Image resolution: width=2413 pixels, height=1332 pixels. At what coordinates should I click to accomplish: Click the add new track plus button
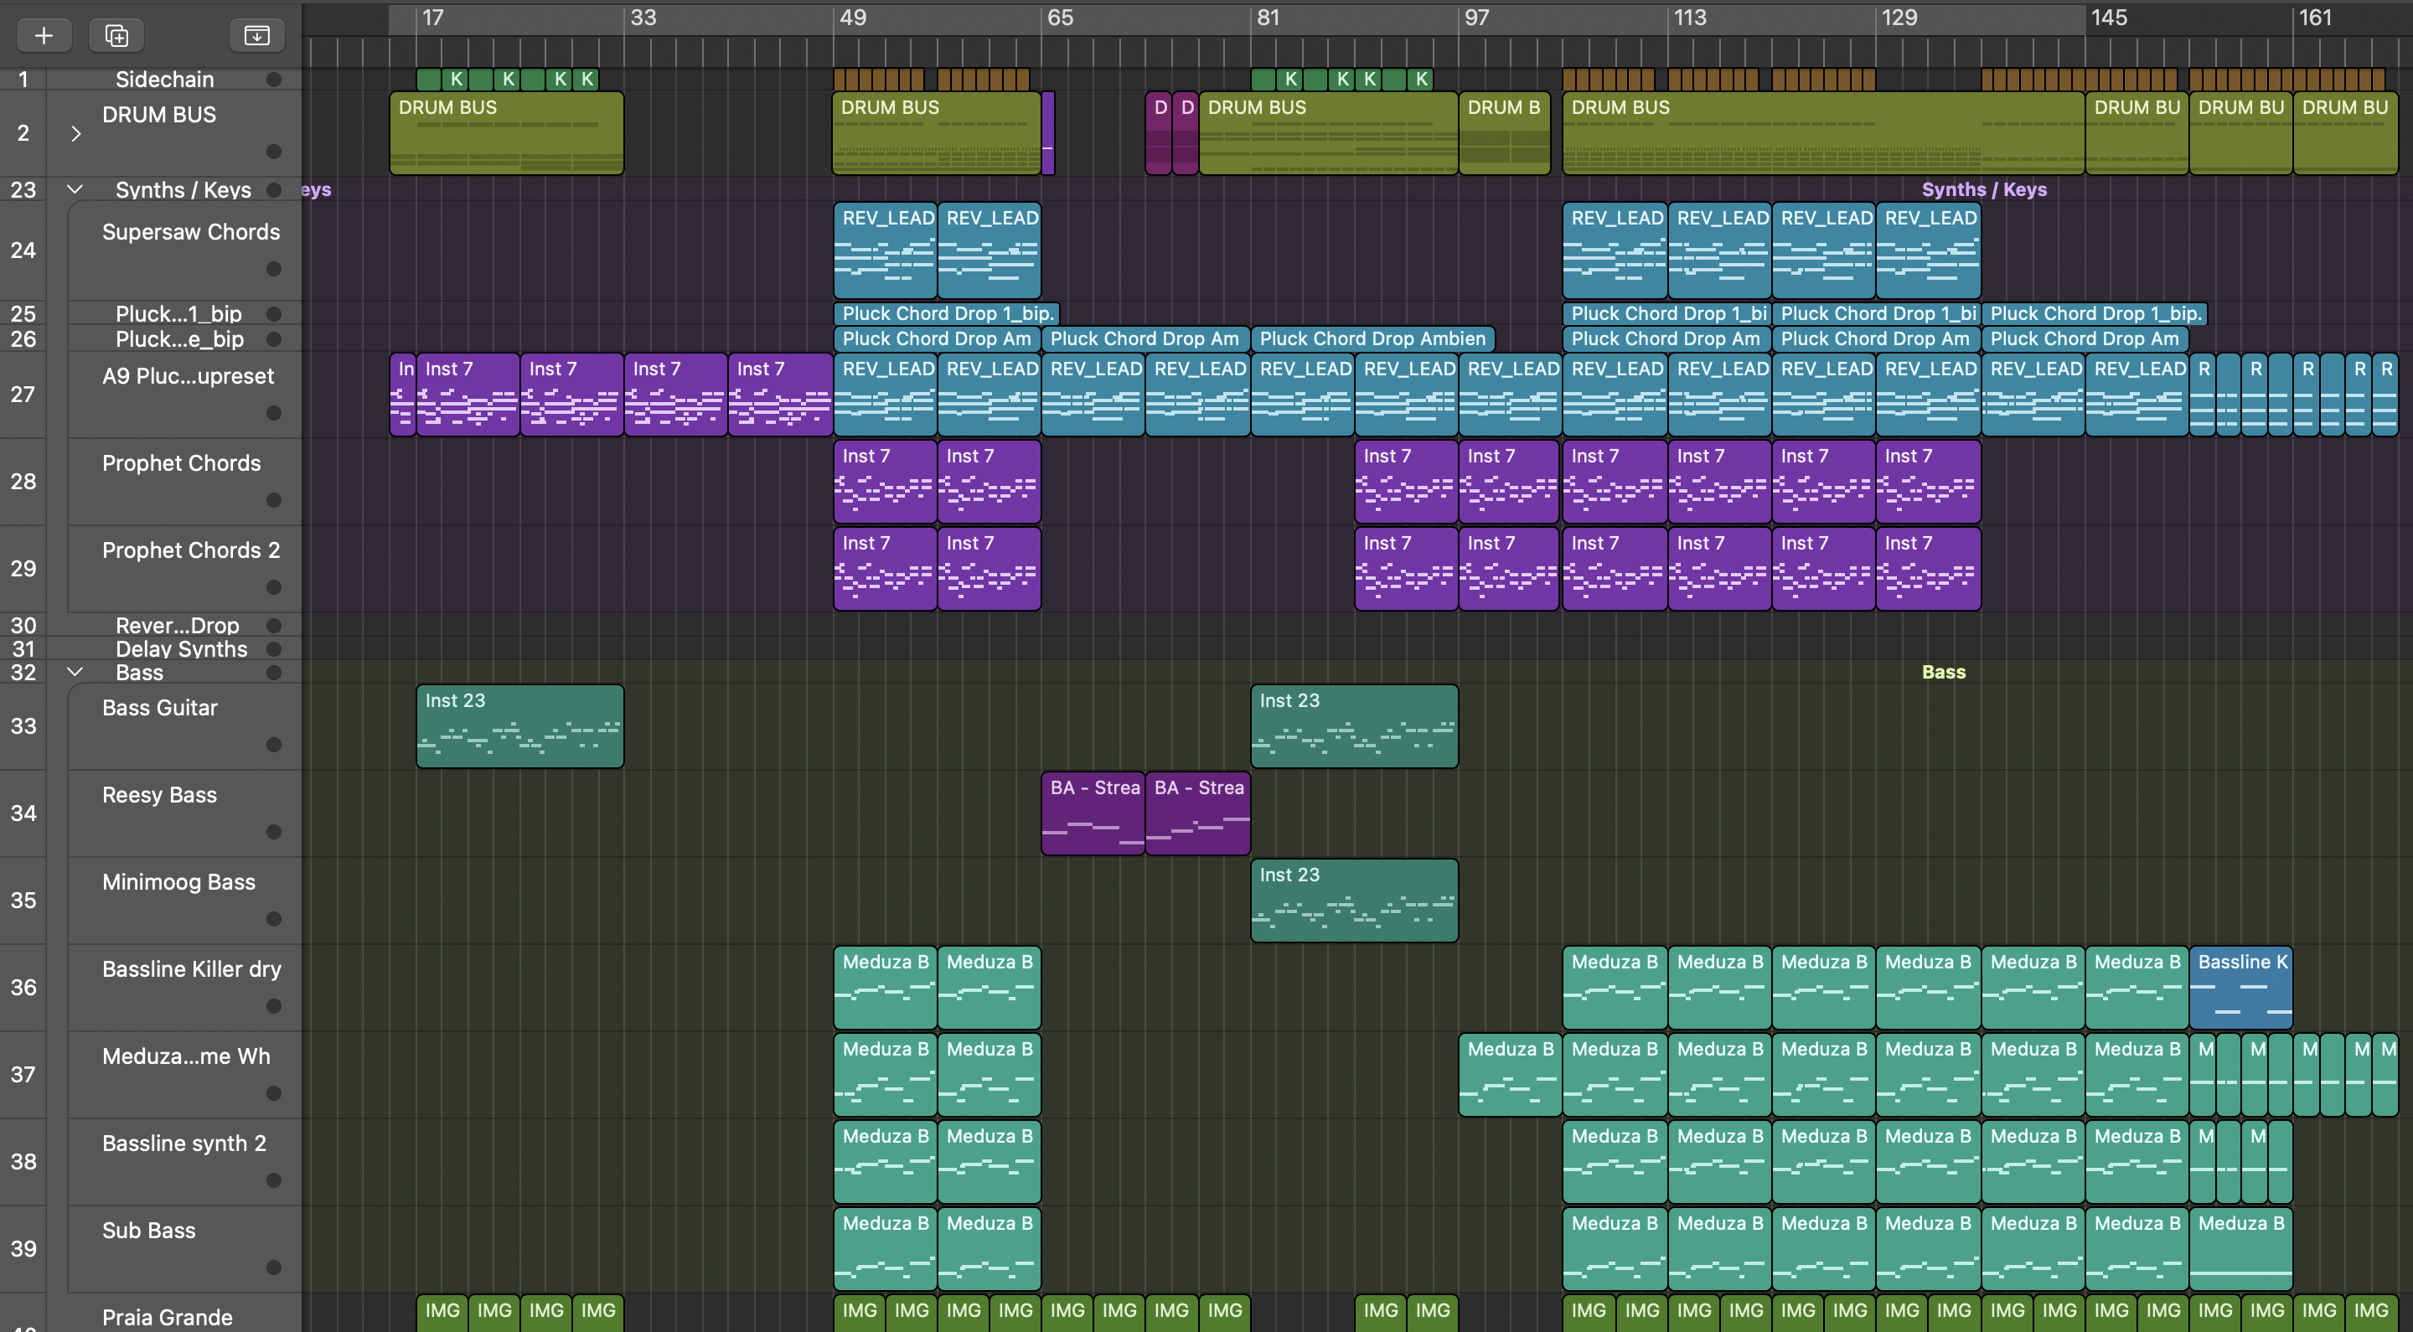point(43,35)
